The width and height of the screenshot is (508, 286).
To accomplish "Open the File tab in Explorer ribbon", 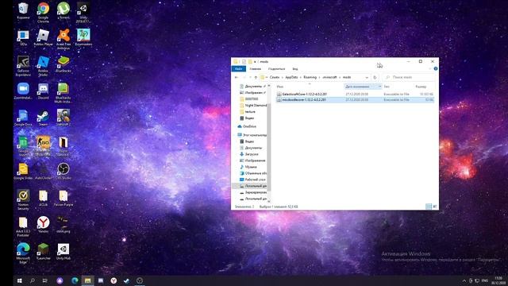I will tap(239, 69).
